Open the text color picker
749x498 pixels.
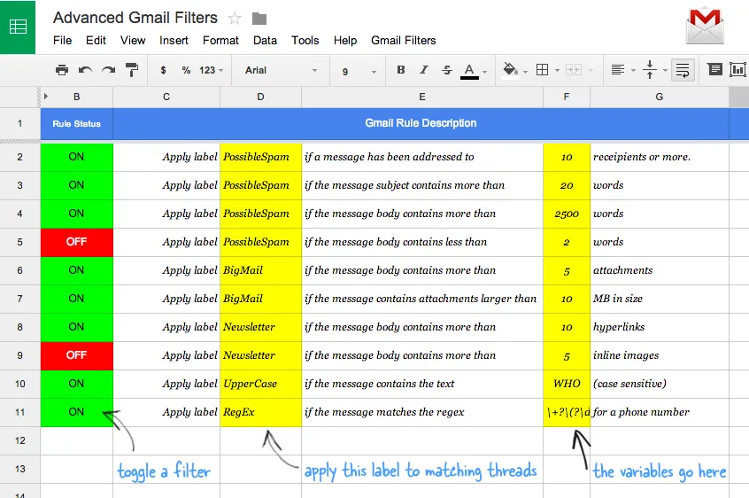point(469,71)
